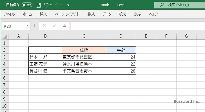Toggle the 自動保存 AutoSave switch
205x112 pixels.
(27, 5)
